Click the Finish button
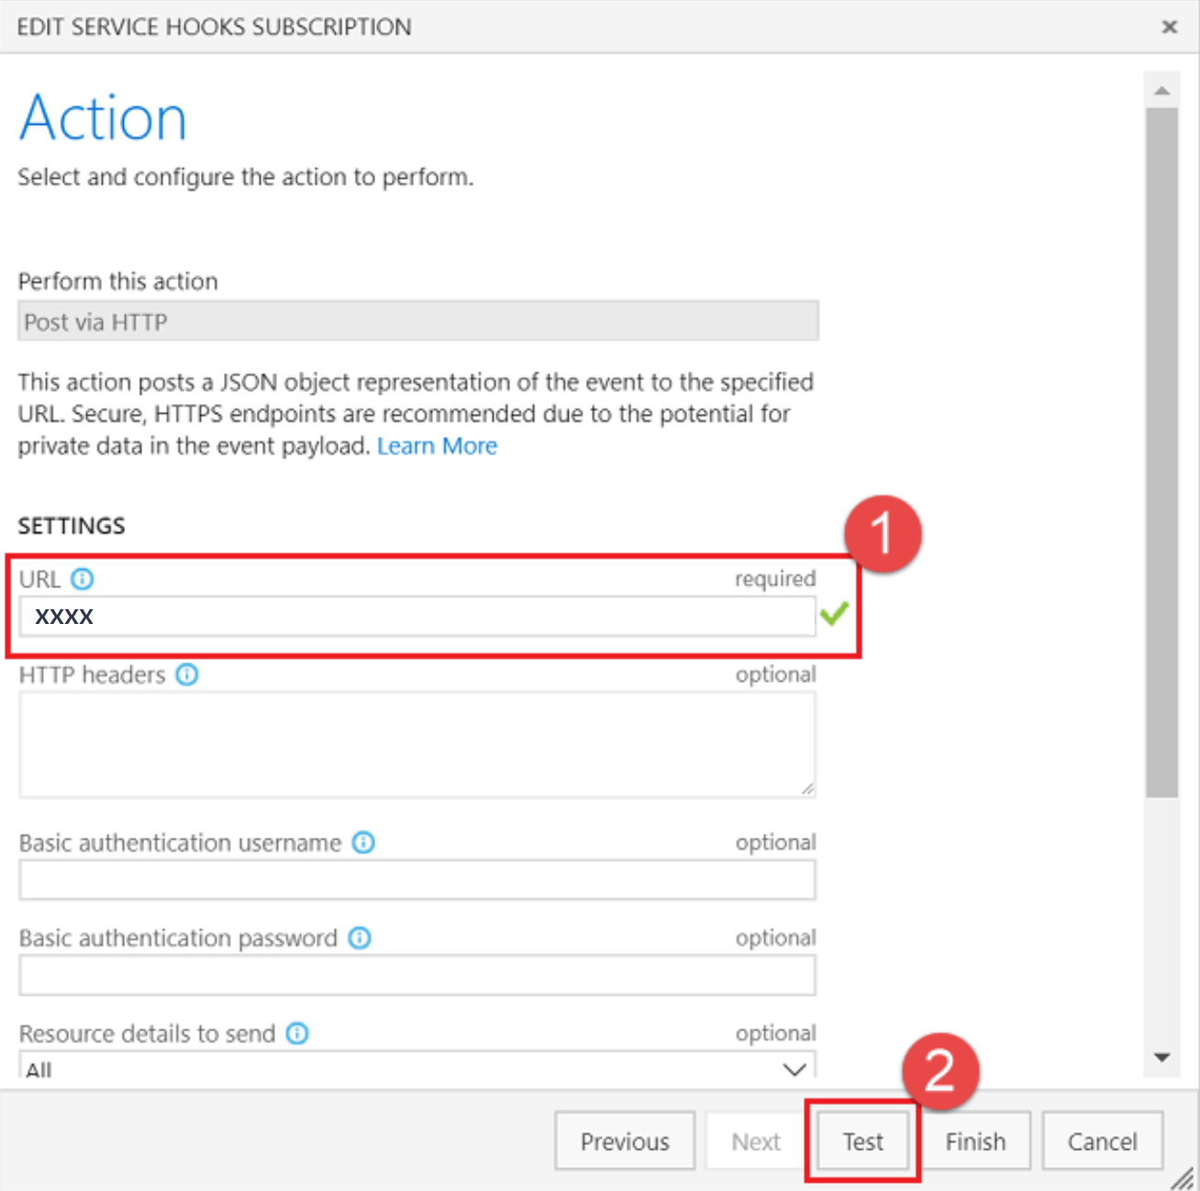The height and width of the screenshot is (1191, 1200). (975, 1141)
